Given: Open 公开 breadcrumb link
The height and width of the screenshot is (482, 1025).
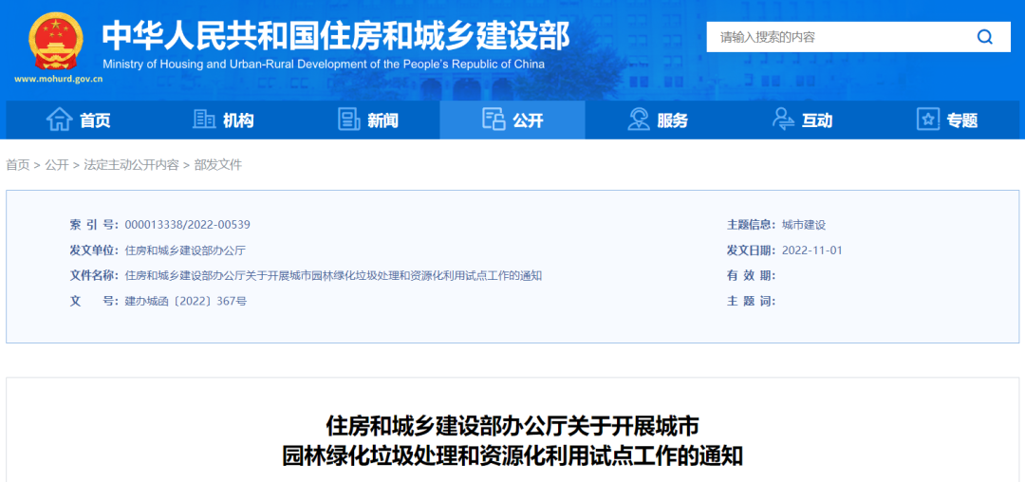Looking at the screenshot, I should point(57,165).
